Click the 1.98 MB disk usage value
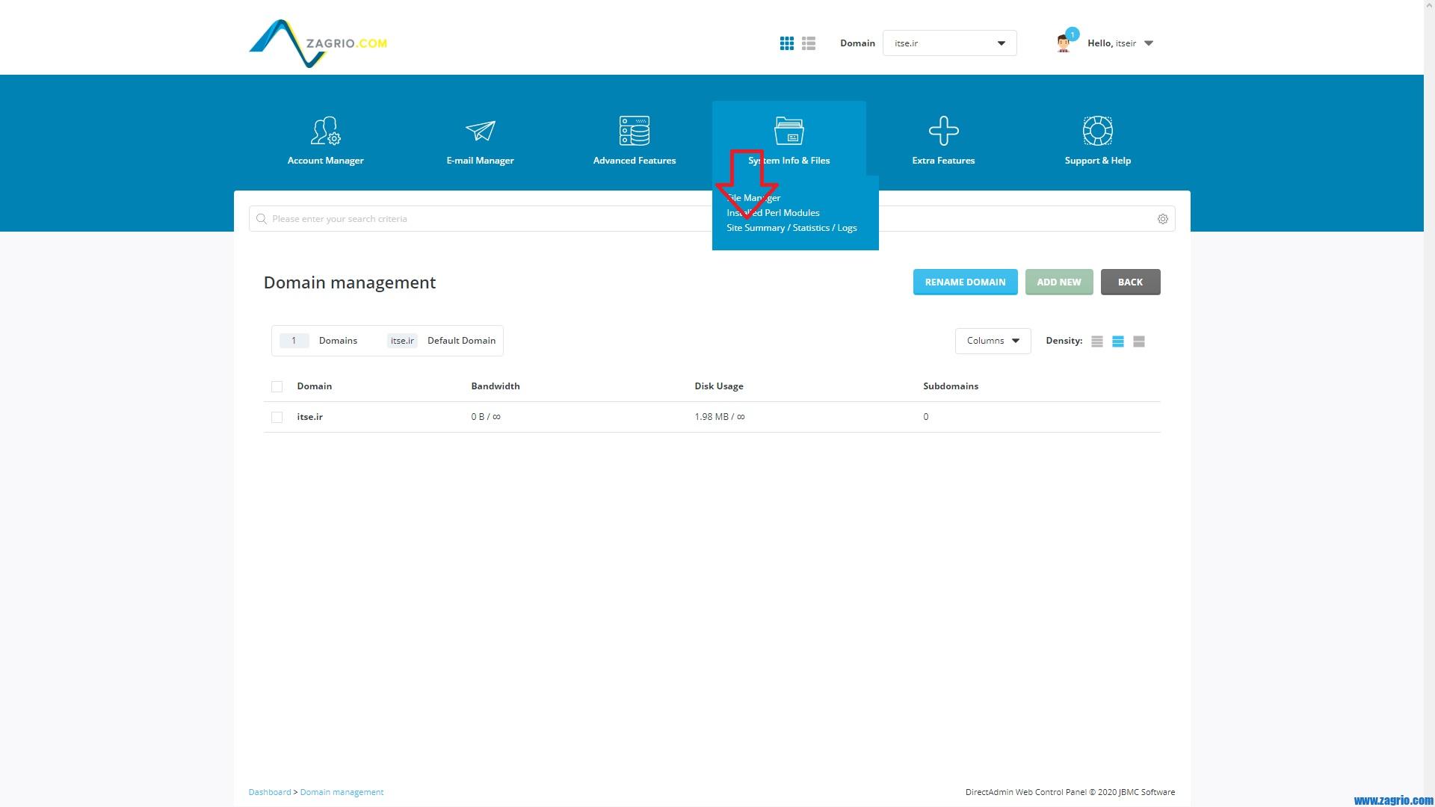The image size is (1435, 807). pos(719,417)
